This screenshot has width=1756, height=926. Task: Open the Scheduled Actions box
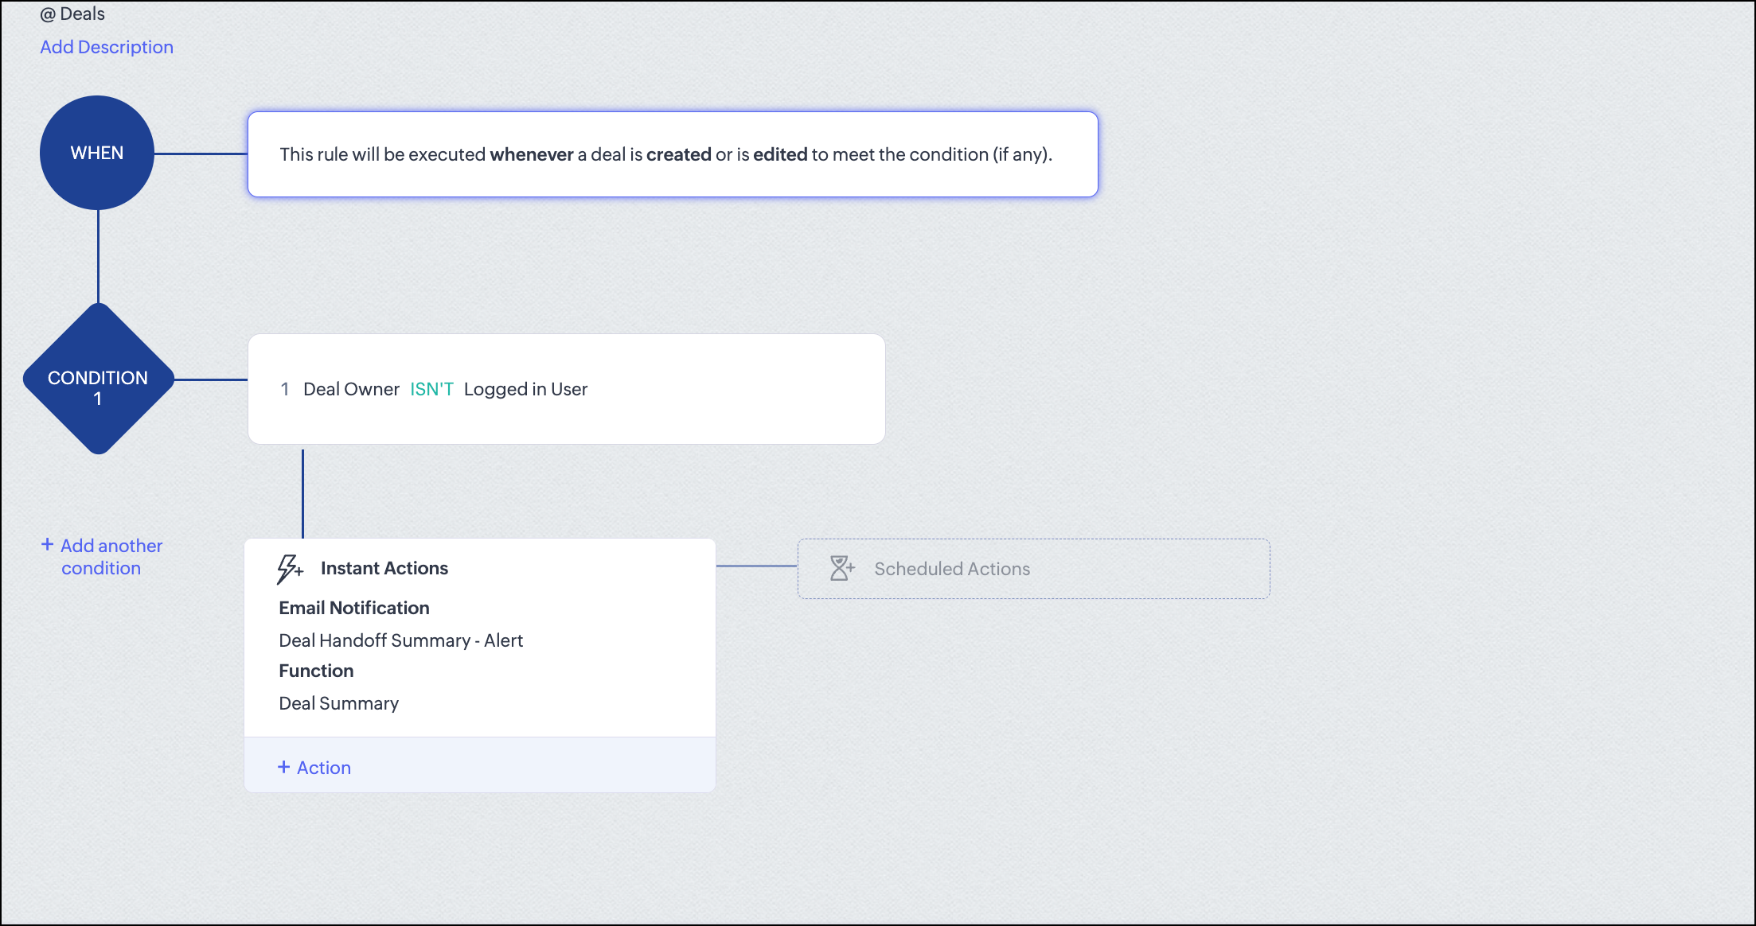pos(1032,569)
